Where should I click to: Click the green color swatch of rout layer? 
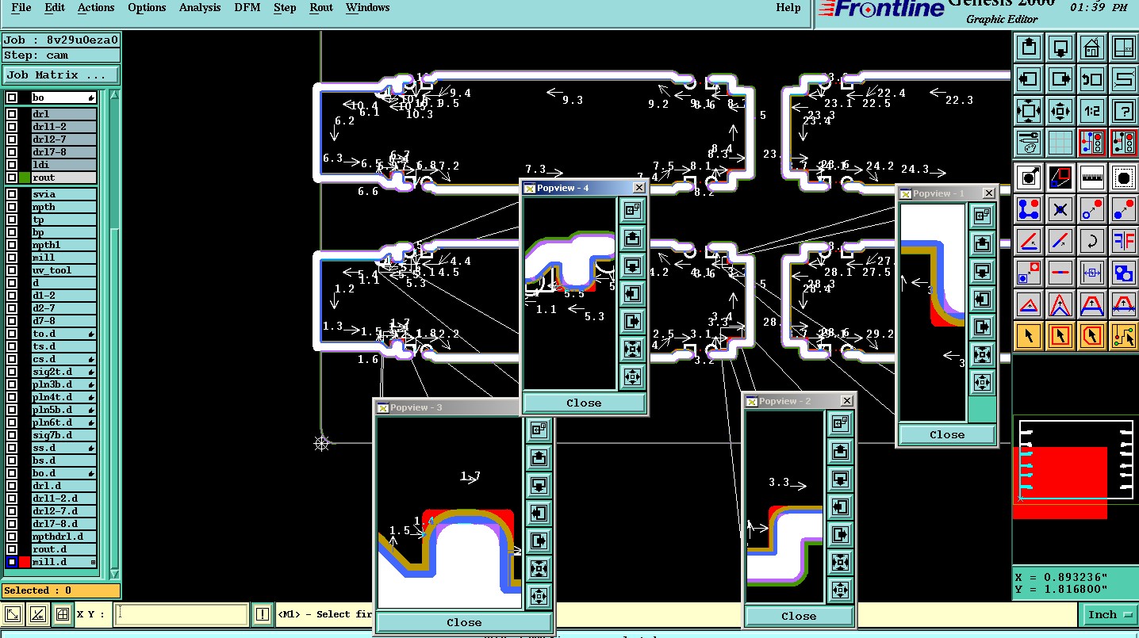coord(25,178)
